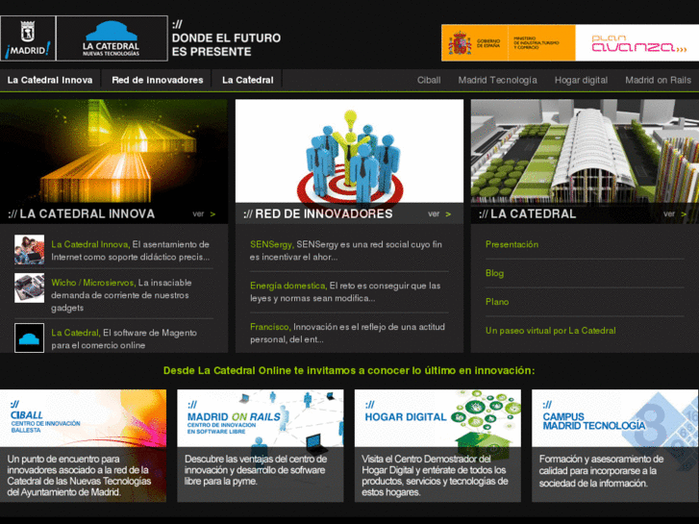The image size is (699, 524).
Task: Click 'Visita el Centro Demostrador' description
Action: coord(435,475)
